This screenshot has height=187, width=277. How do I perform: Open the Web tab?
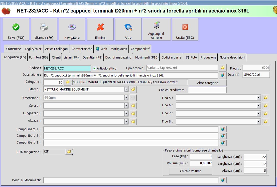click(x=101, y=49)
